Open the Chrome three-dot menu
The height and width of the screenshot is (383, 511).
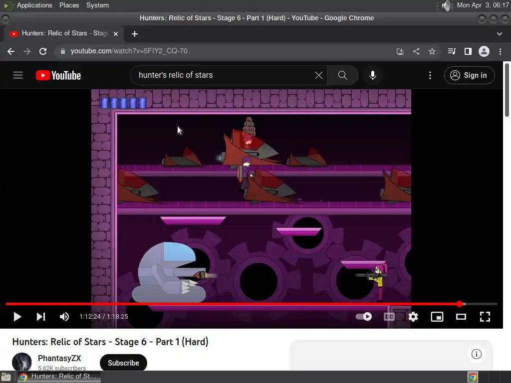click(x=500, y=51)
